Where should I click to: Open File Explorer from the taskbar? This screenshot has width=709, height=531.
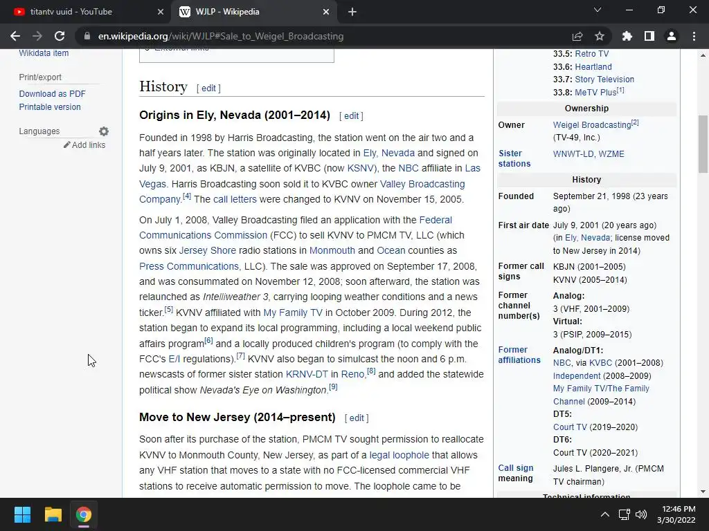pos(53,514)
